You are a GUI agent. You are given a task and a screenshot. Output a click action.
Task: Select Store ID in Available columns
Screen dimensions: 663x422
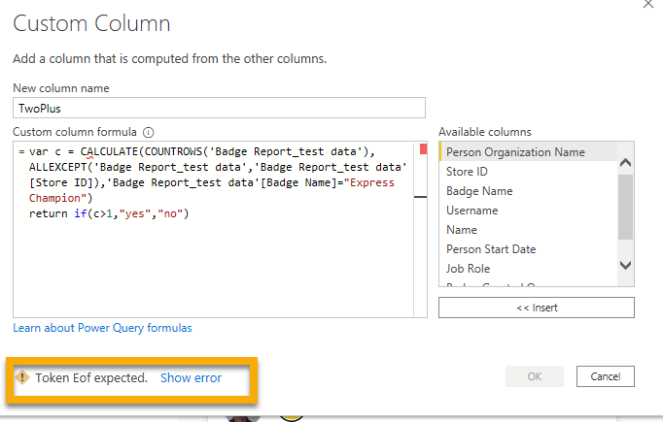click(528, 172)
